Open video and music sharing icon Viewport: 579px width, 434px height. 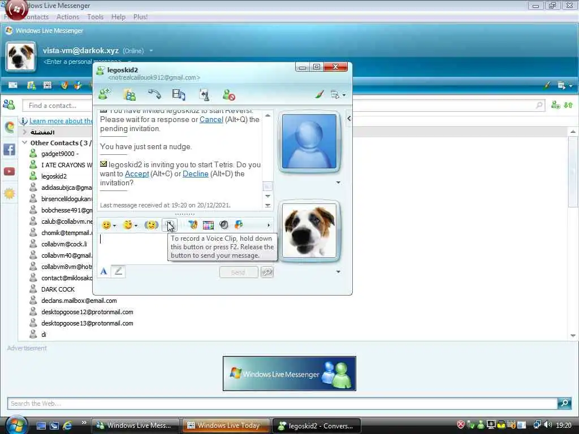click(x=179, y=94)
